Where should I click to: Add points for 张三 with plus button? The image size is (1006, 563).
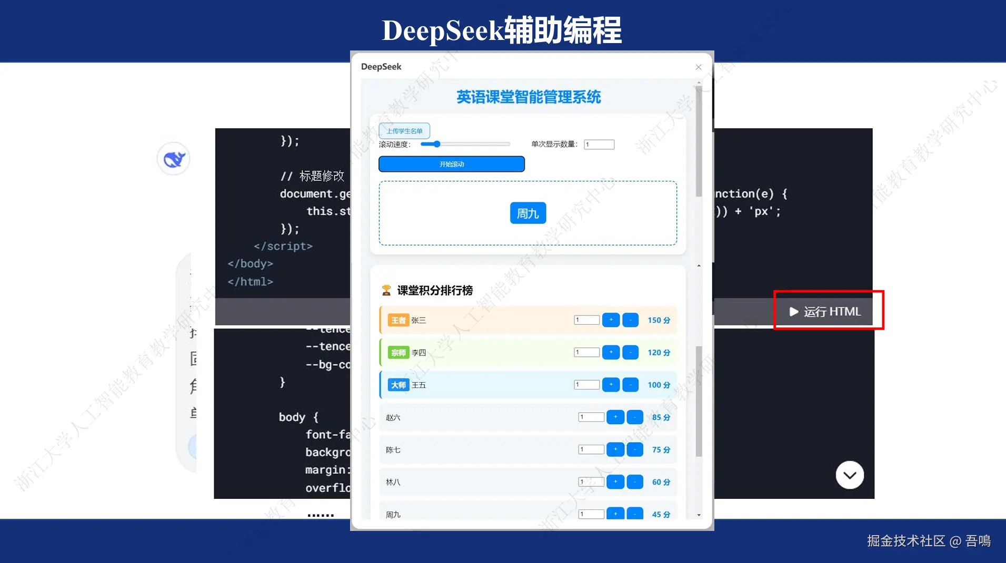click(x=611, y=320)
